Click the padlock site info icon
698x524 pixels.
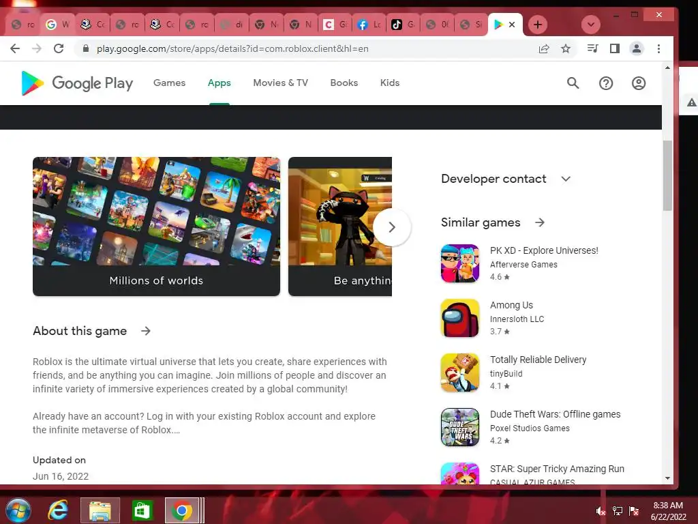pyautogui.click(x=86, y=48)
